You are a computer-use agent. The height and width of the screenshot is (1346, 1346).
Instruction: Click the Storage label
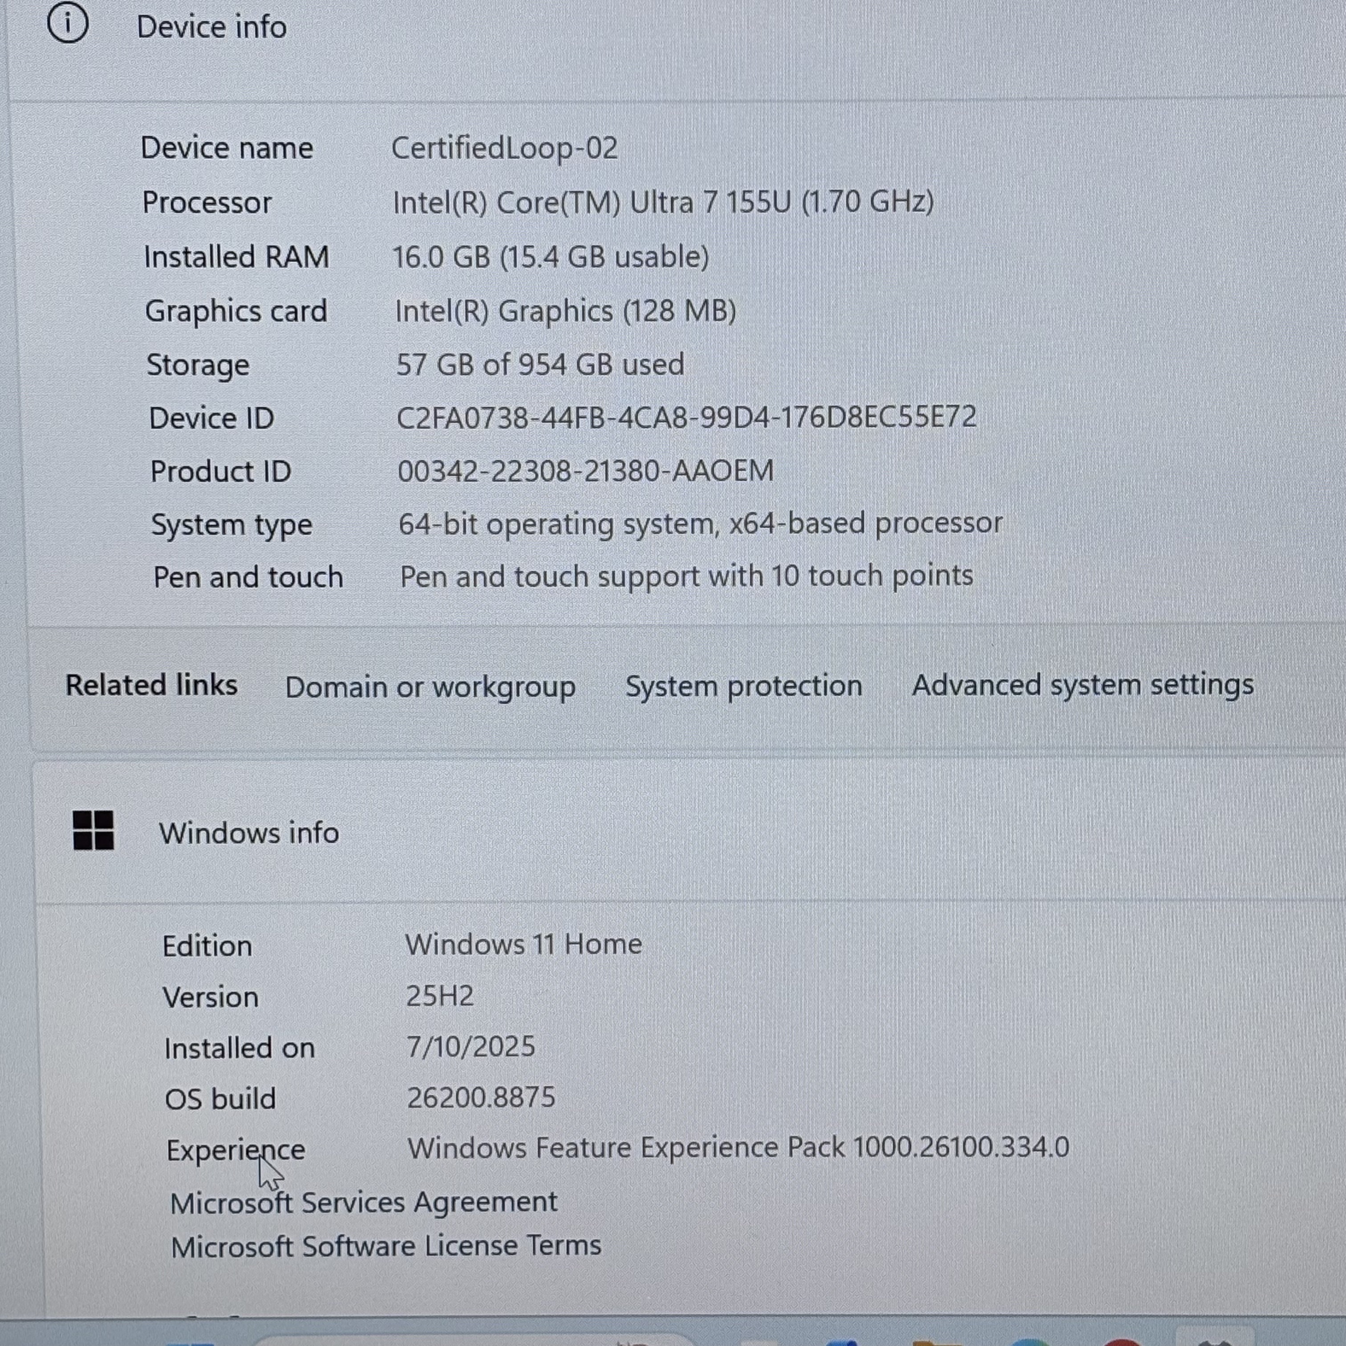[198, 366]
